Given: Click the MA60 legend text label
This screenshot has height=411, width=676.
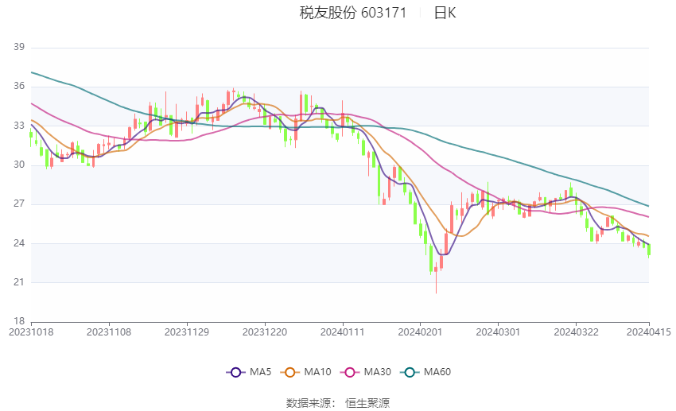Looking at the screenshot, I should [x=437, y=372].
